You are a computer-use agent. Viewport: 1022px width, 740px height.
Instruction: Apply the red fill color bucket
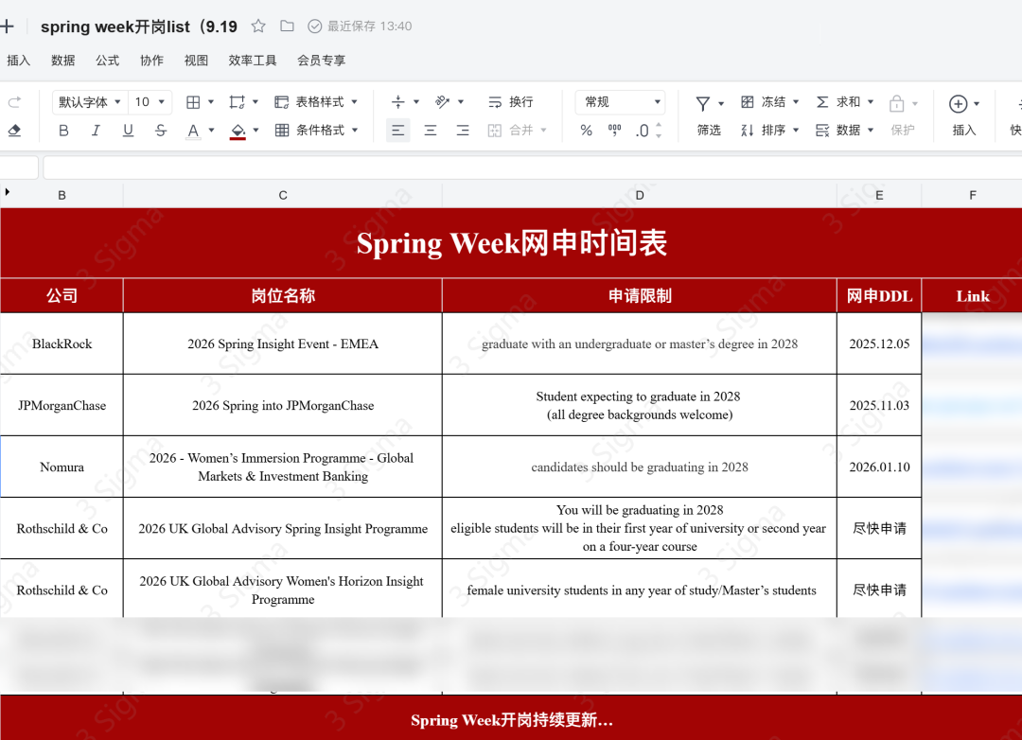coord(238,131)
